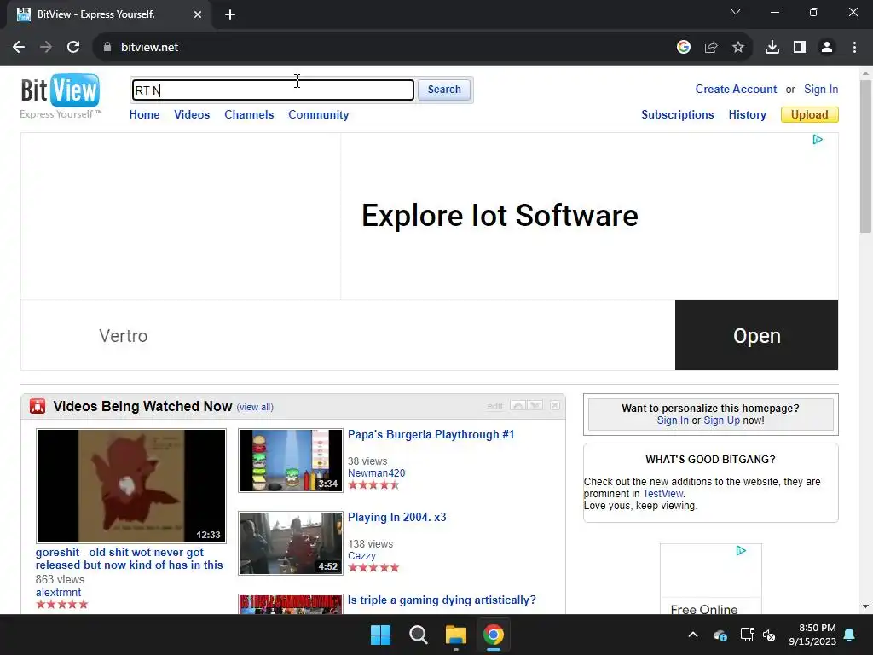Click Sign In at top right
Viewport: 873px width, 655px height.
(821, 89)
